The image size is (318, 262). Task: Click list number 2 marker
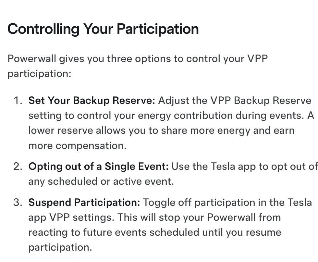18,167
